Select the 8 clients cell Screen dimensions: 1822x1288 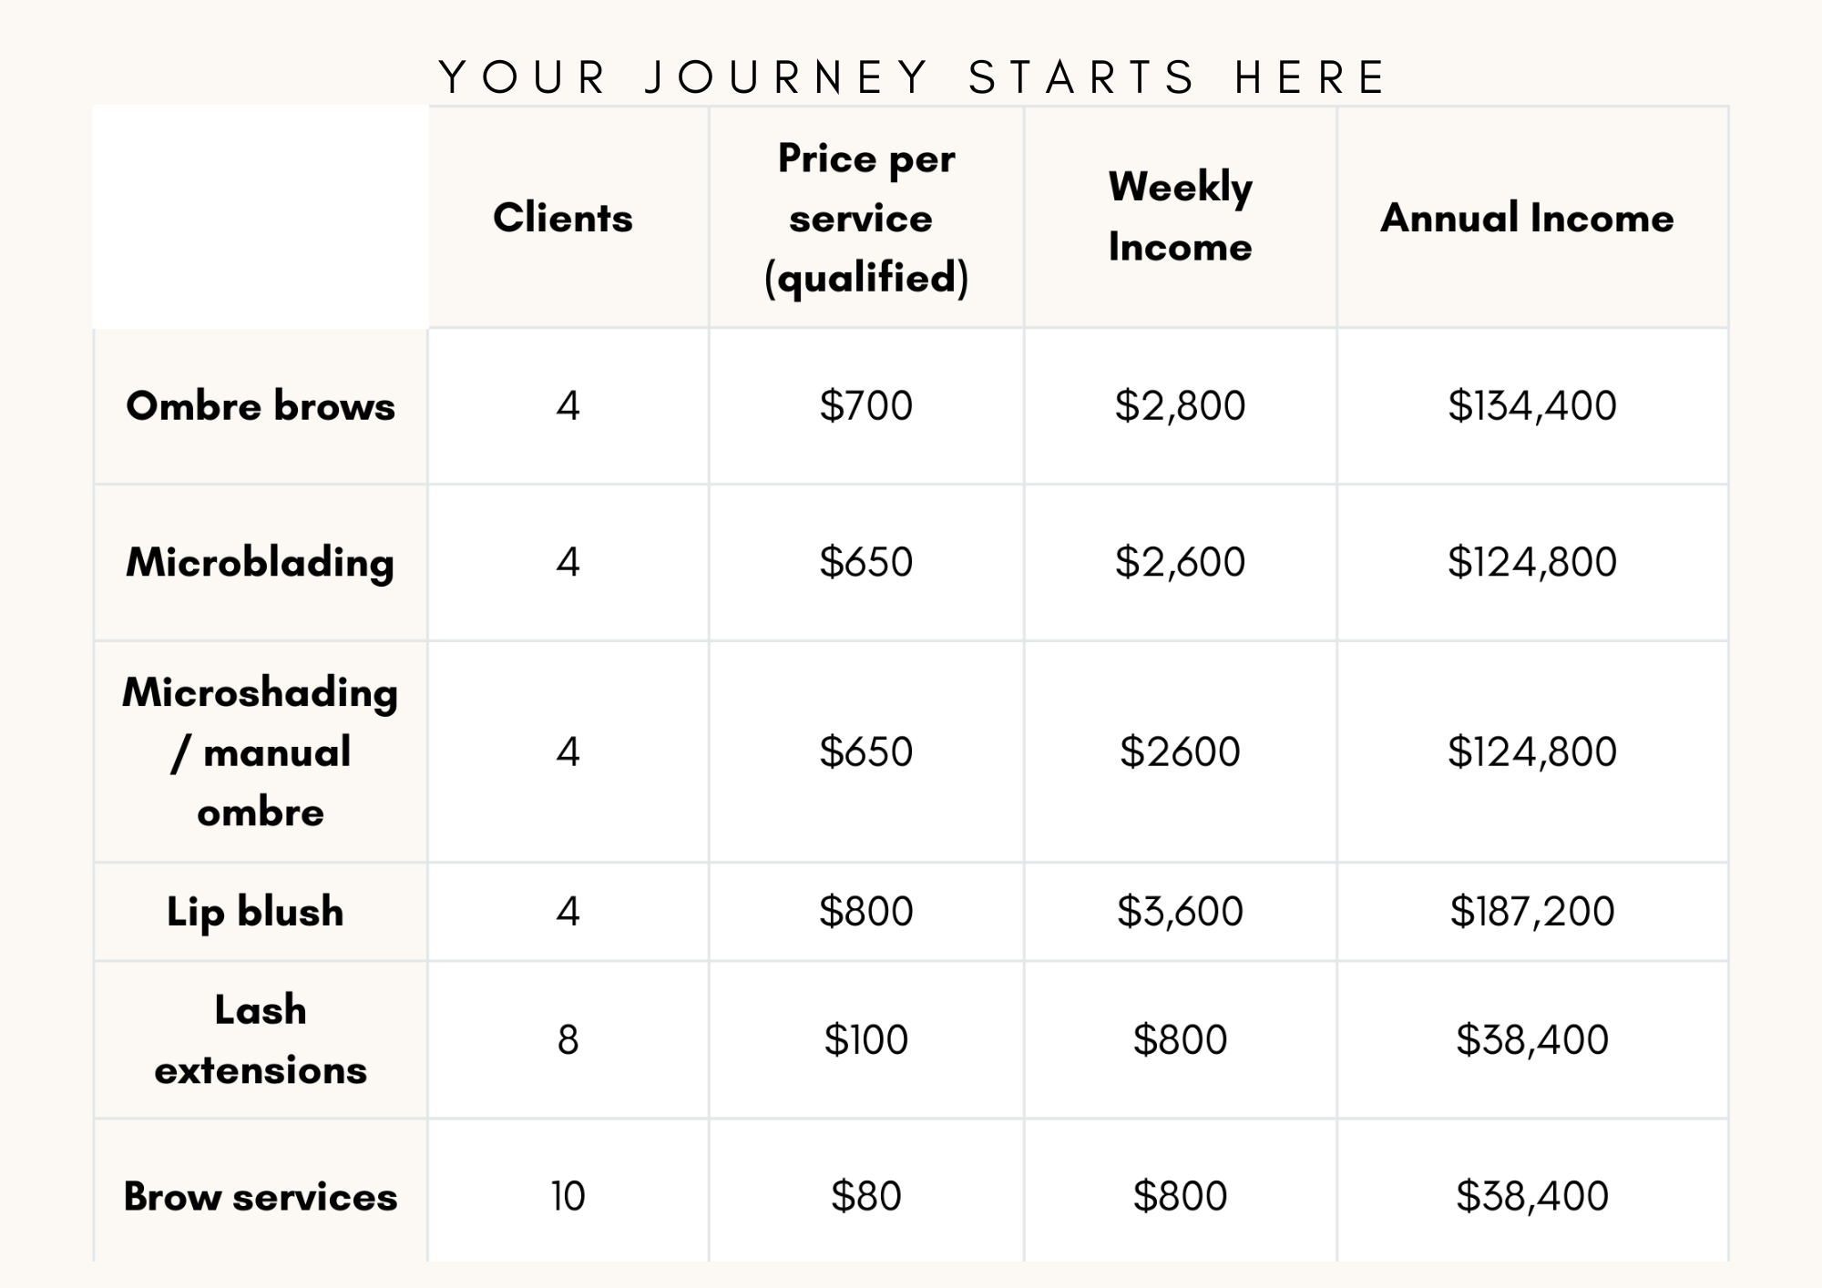[x=568, y=1039]
